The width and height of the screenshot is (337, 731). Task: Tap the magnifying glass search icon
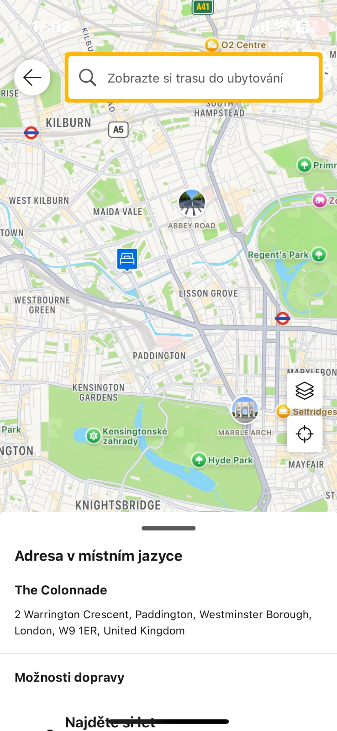pos(87,78)
